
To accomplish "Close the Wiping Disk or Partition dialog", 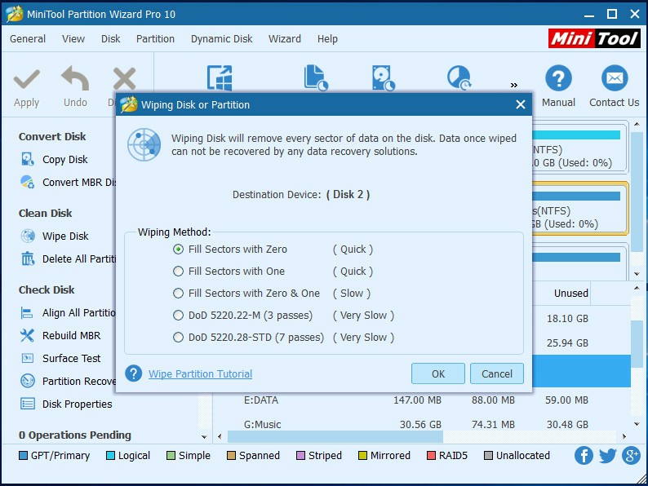I will pos(521,104).
